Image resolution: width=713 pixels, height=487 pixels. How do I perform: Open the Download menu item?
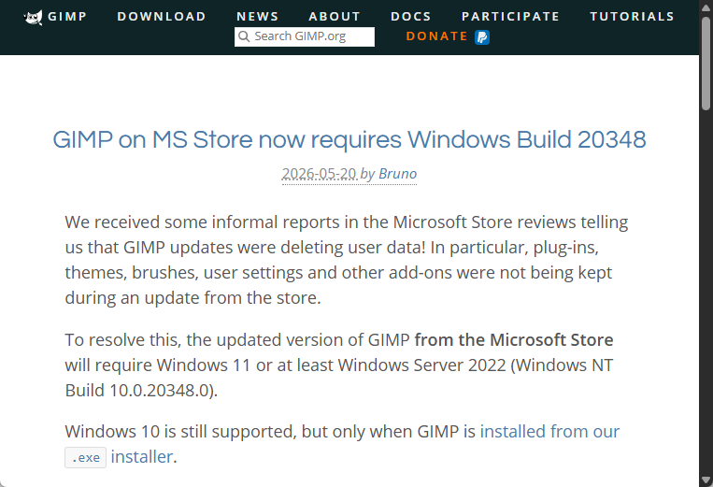pyautogui.click(x=162, y=17)
